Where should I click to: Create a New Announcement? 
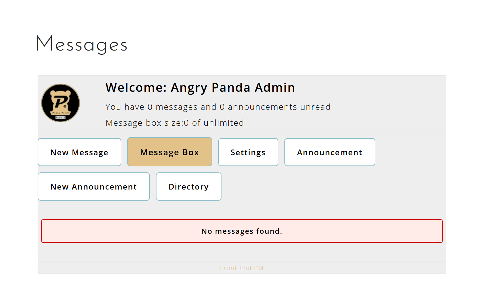click(x=94, y=187)
